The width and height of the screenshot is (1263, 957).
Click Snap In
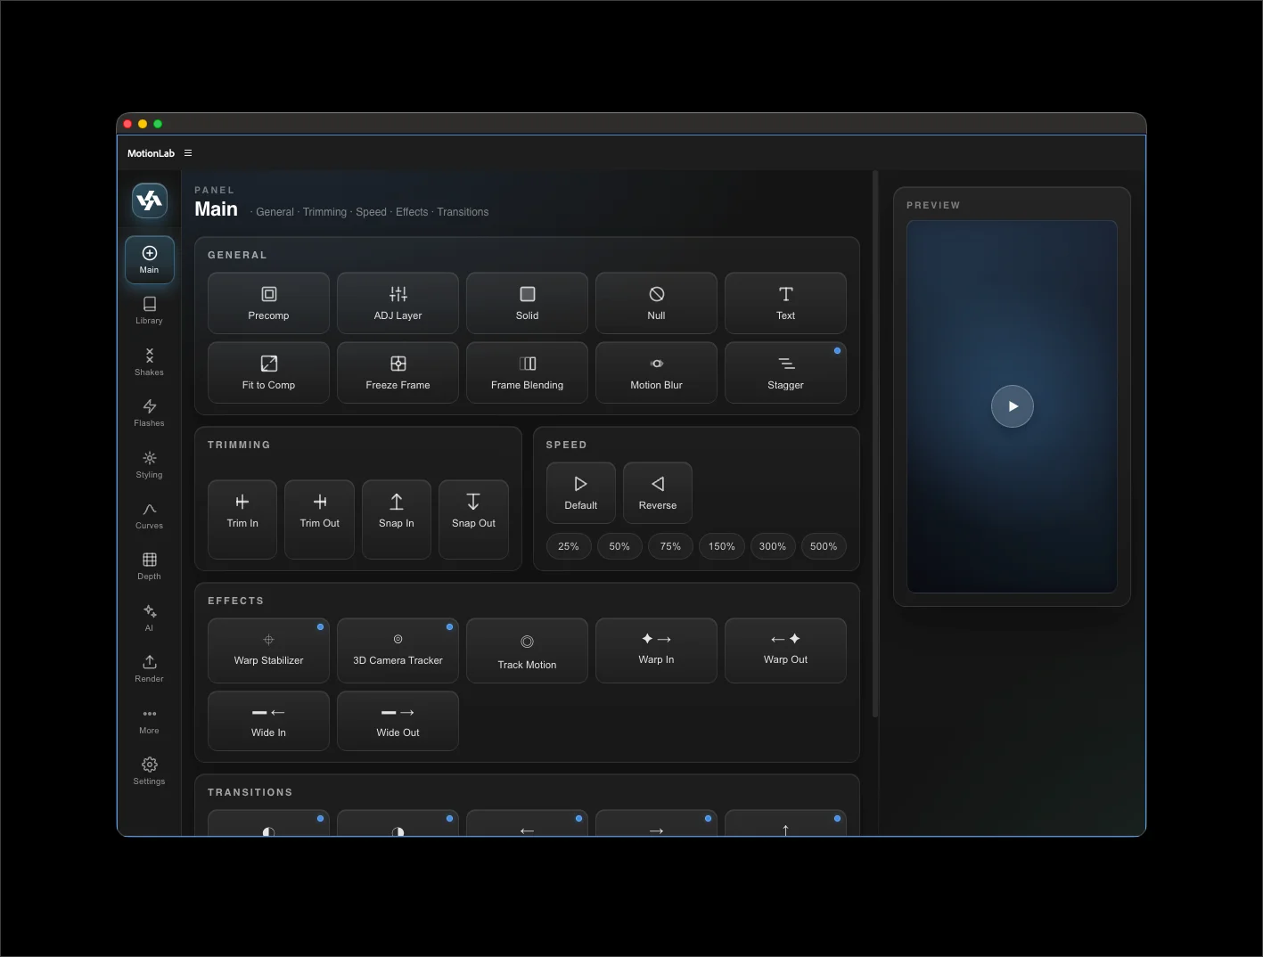tap(397, 519)
